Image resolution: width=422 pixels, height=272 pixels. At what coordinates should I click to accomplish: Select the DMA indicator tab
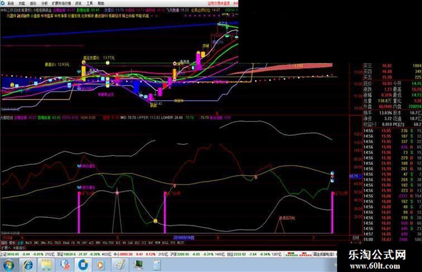(43, 243)
